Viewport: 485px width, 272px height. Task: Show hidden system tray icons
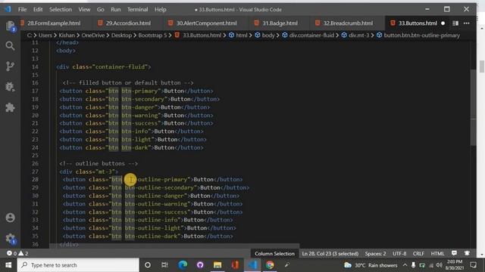405,265
